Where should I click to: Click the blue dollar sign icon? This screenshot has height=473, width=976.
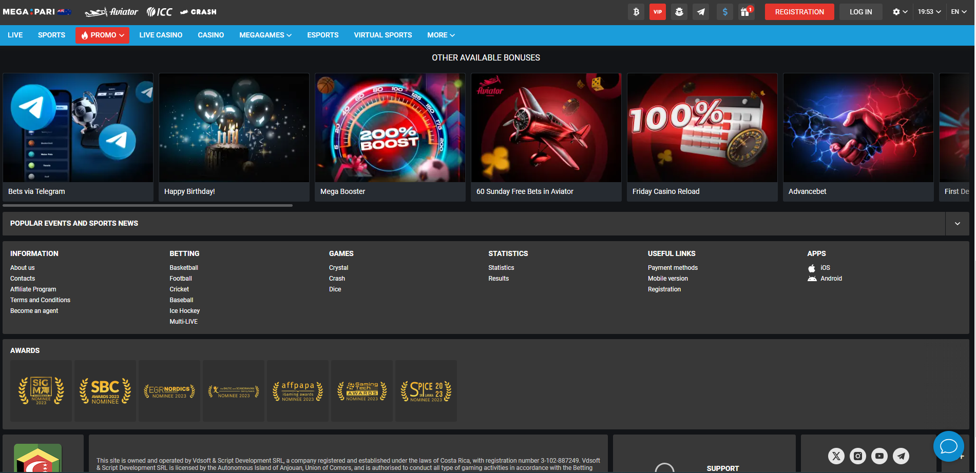click(x=725, y=12)
